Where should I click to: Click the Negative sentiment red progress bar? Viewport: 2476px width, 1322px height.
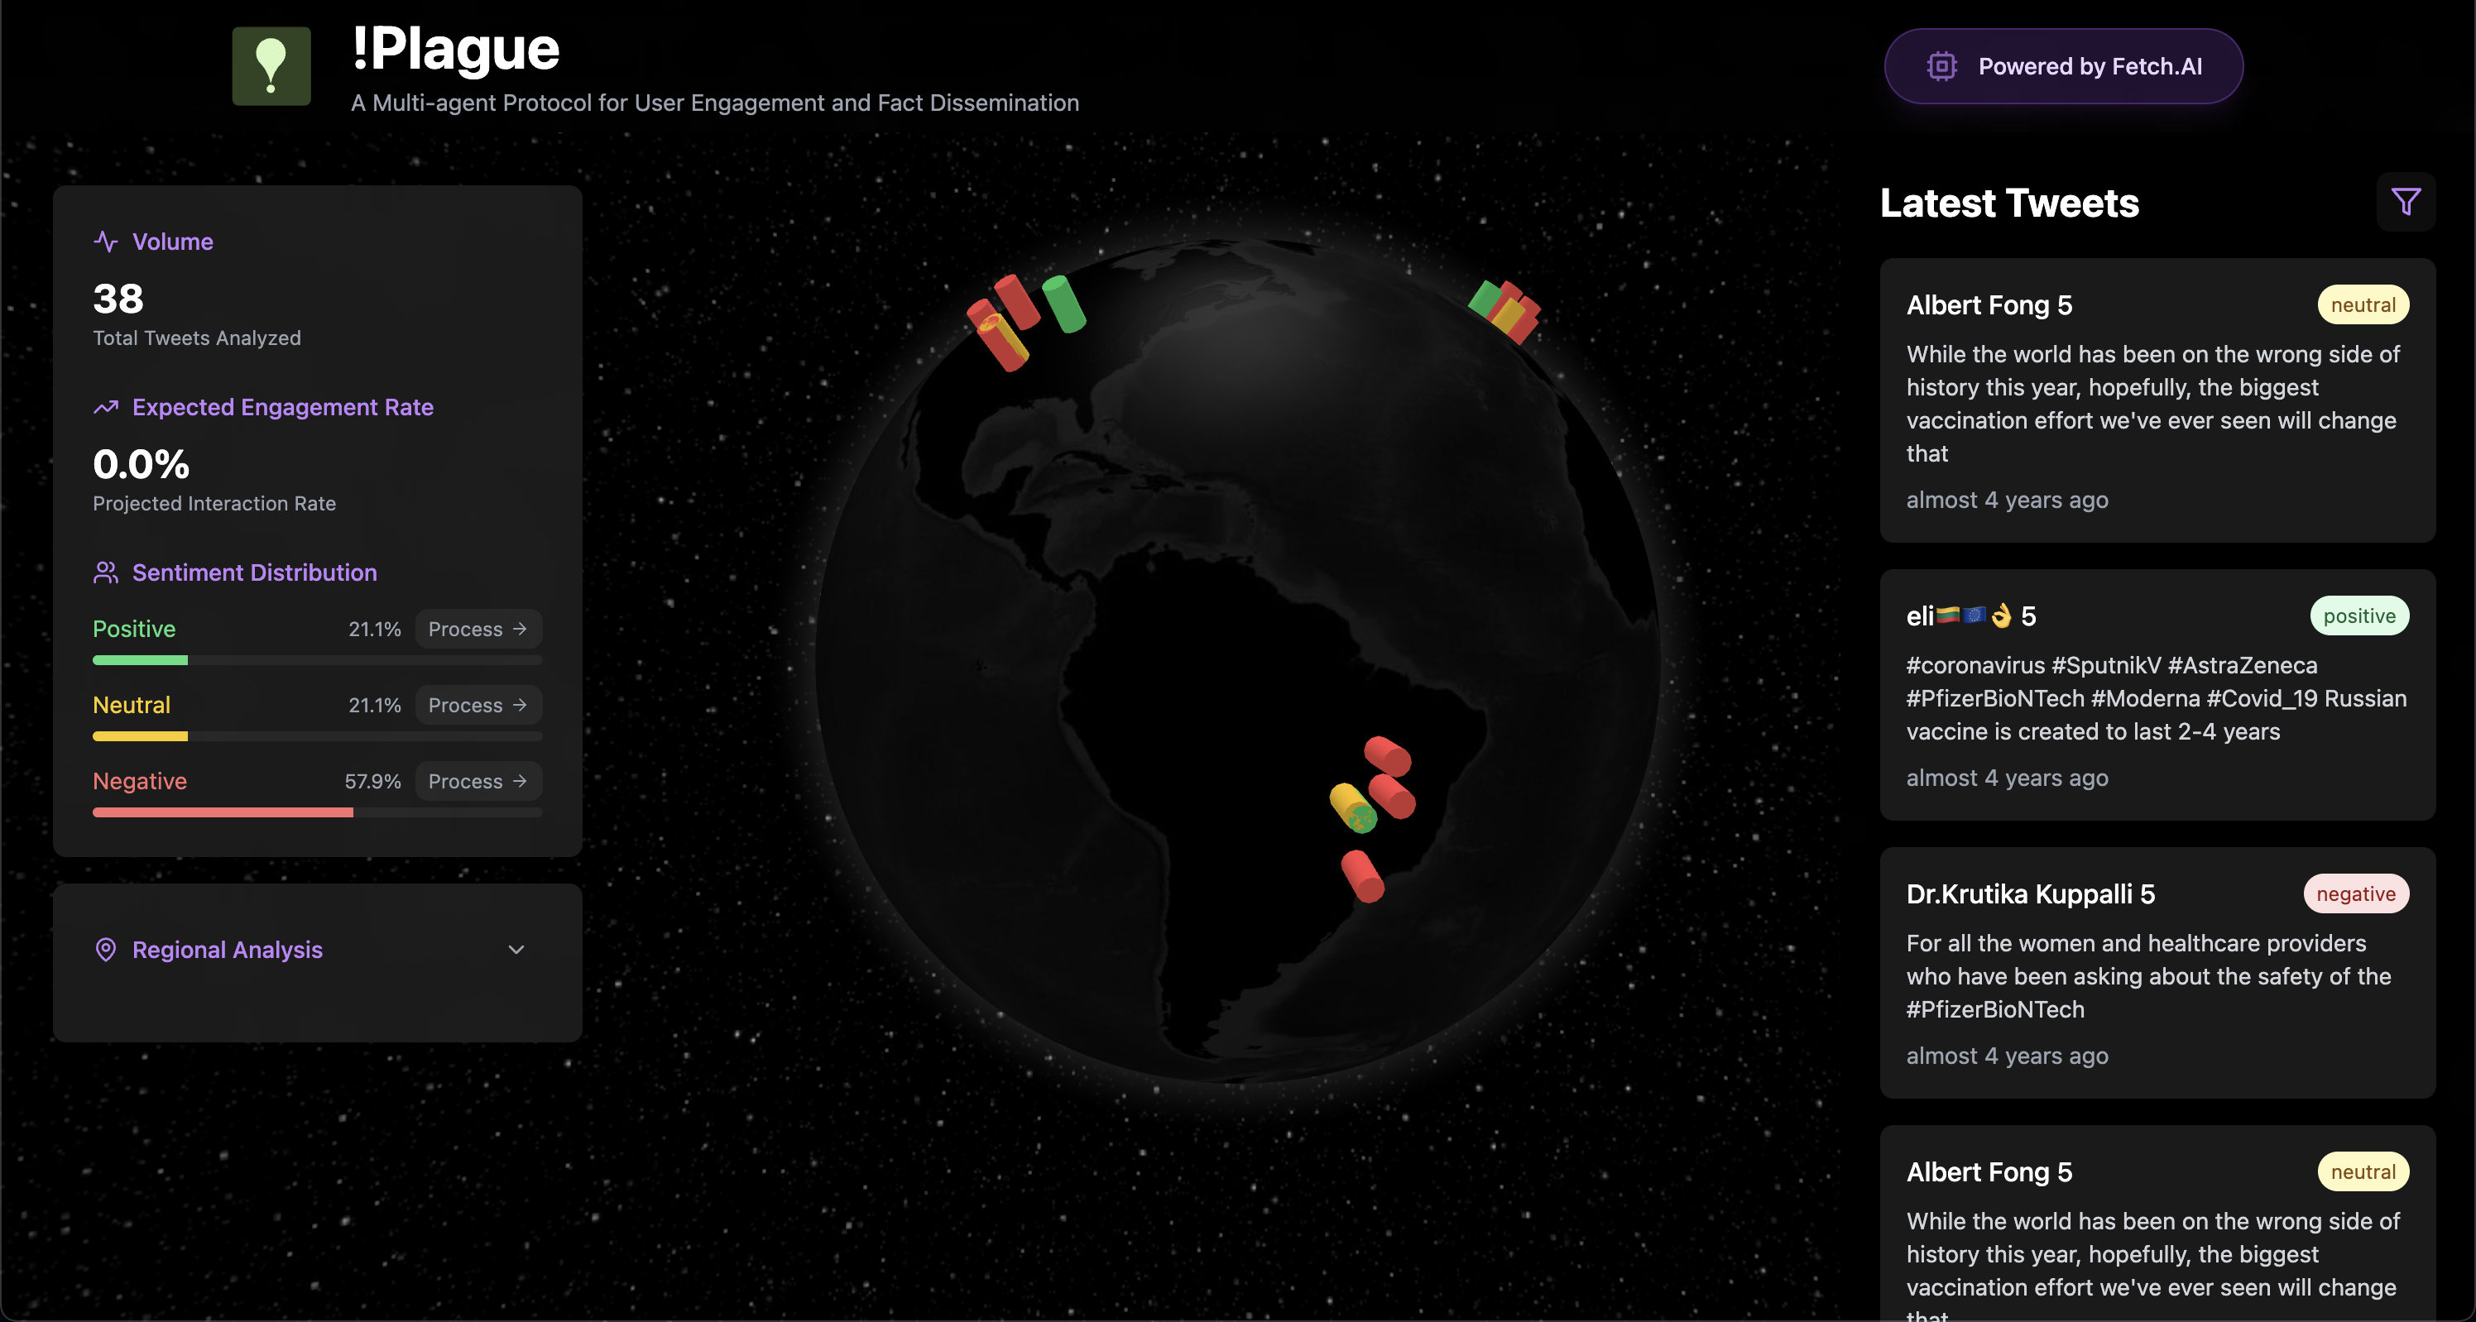pyautogui.click(x=223, y=812)
